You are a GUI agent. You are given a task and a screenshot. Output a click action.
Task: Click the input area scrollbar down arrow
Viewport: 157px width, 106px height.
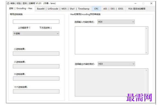coord(146,52)
